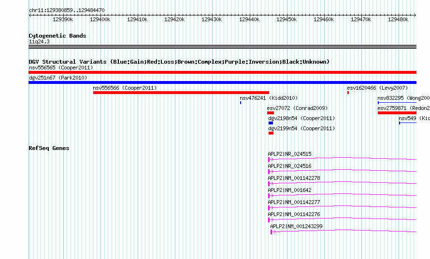
Task: Click the nsv549 blue variant line
Action: pyautogui.click(x=408, y=123)
